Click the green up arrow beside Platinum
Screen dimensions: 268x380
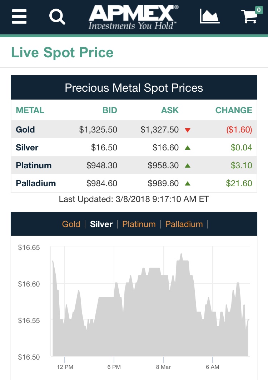pos(188,165)
